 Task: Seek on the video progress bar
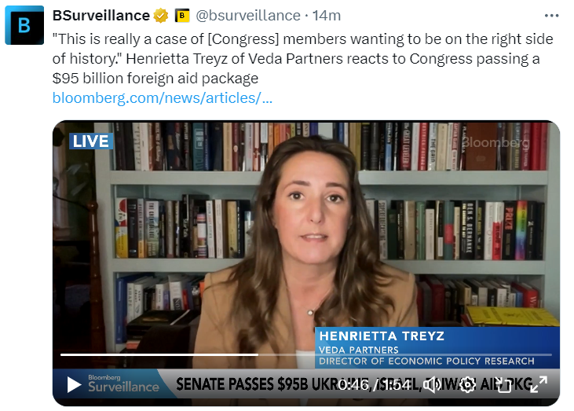306,354
